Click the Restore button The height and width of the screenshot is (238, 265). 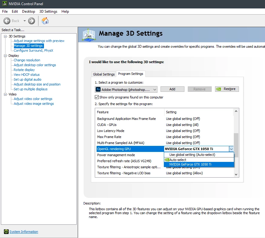click(227, 89)
